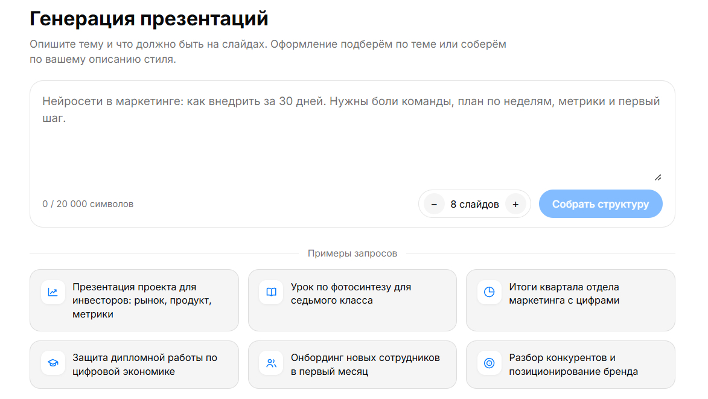The height and width of the screenshot is (399, 708).
Task: Click the graduation cap icon on diploma card
Action: [x=53, y=363]
